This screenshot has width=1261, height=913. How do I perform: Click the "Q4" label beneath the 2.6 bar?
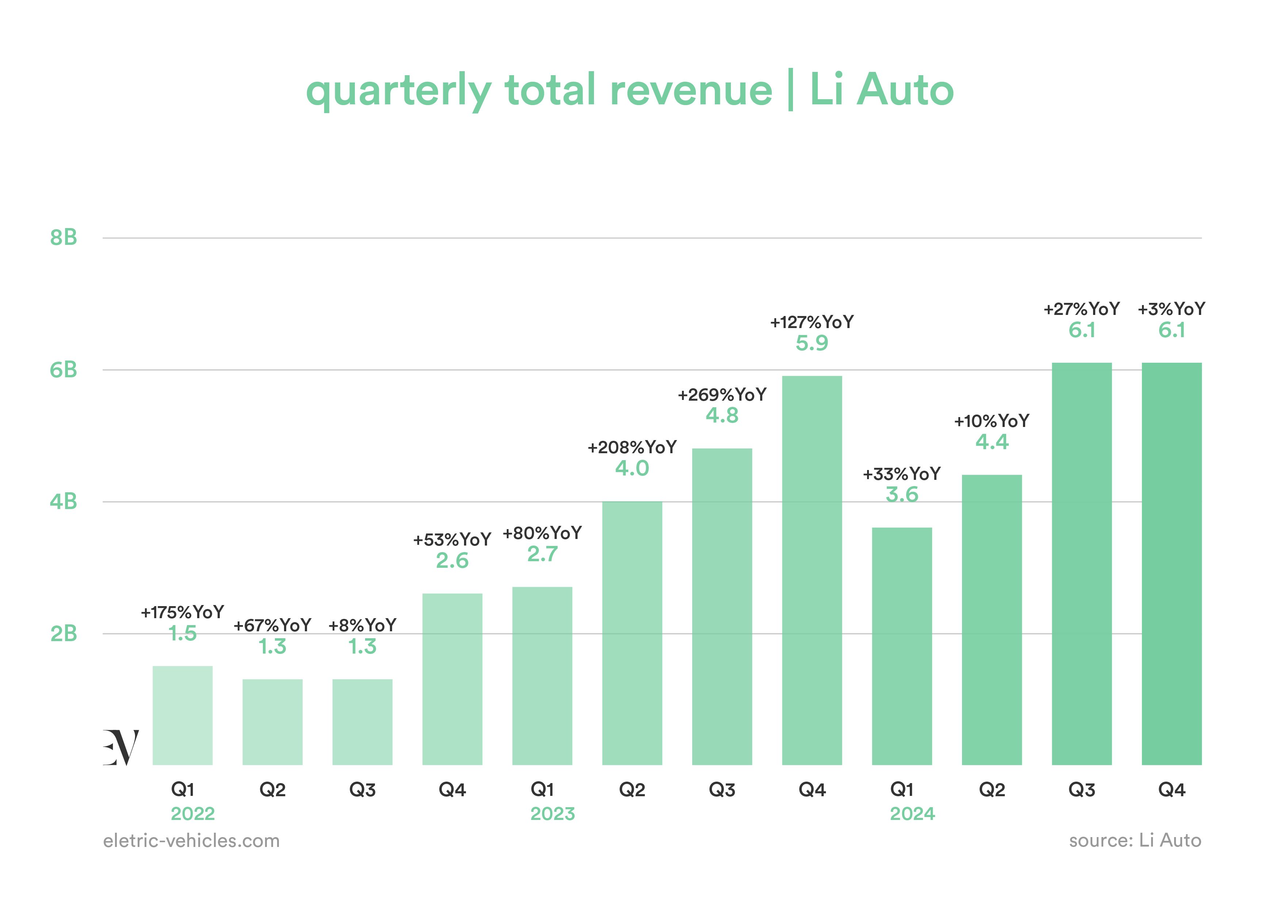(x=452, y=790)
